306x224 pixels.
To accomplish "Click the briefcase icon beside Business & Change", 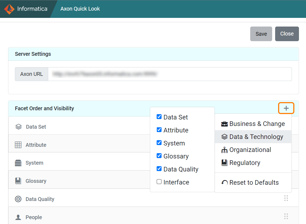I will pyautogui.click(x=224, y=124).
